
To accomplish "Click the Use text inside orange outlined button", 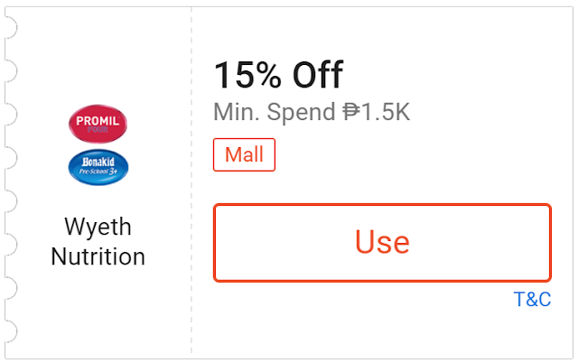I will (x=382, y=242).
